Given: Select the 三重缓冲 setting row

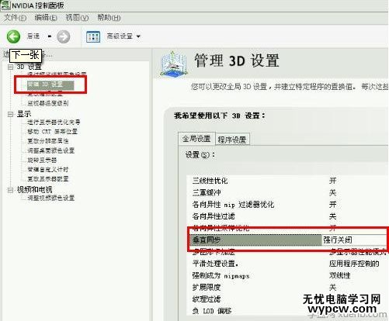Looking at the screenshot, I should click(x=288, y=192).
